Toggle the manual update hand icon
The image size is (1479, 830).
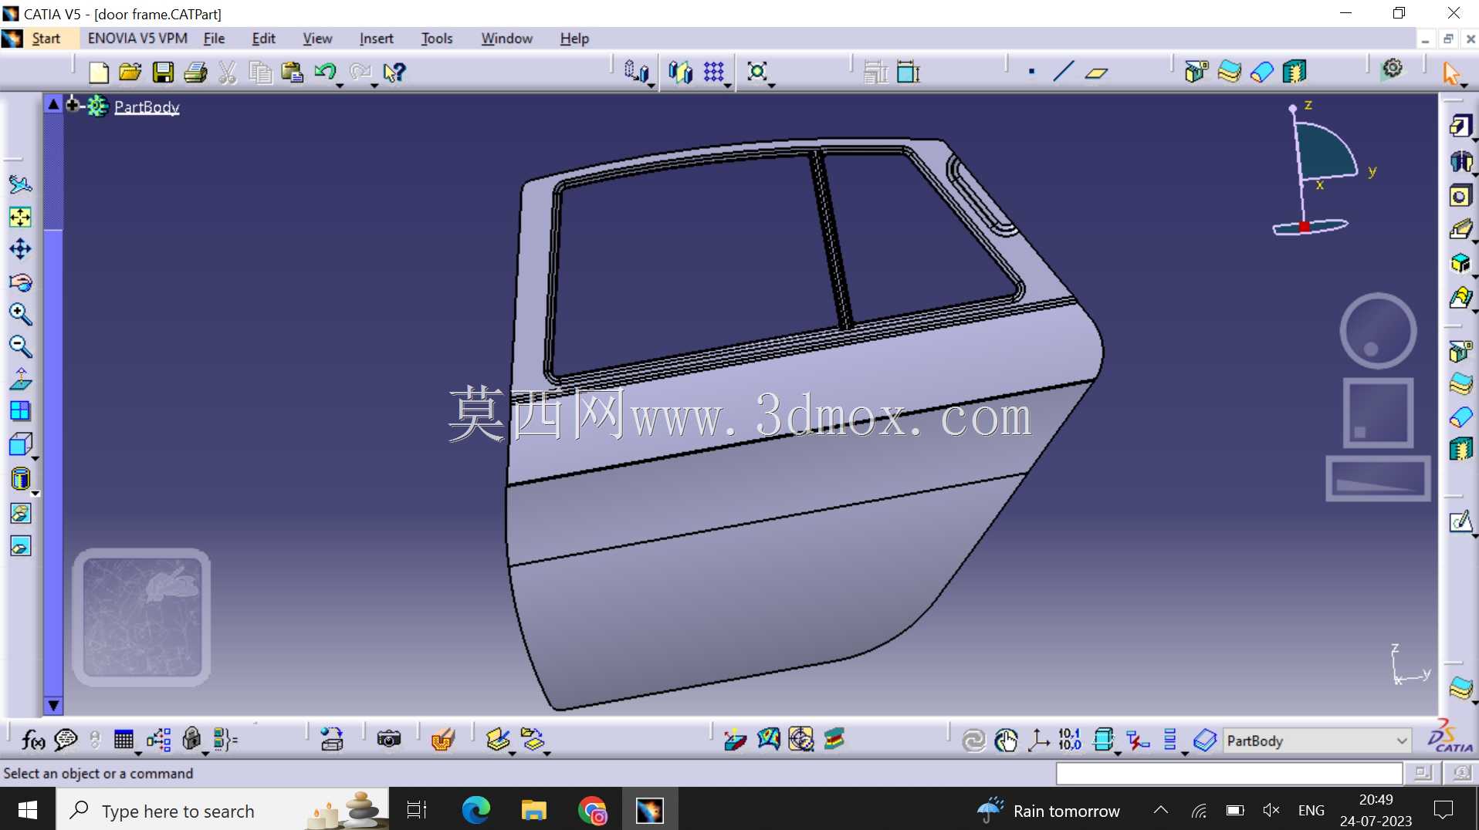coord(1007,741)
